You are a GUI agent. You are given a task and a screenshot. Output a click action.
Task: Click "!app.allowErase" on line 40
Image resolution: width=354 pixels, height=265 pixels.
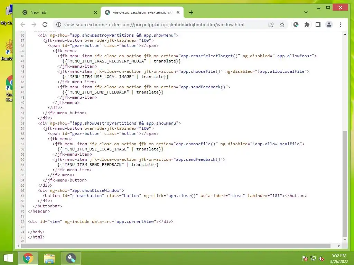pyautogui.click(x=293, y=56)
